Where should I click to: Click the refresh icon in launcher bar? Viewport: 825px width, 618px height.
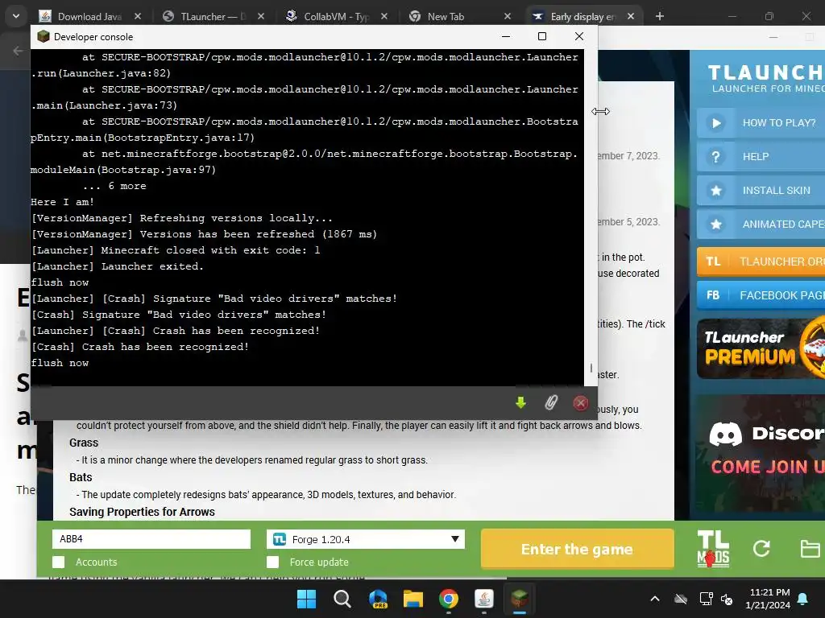pos(761,549)
